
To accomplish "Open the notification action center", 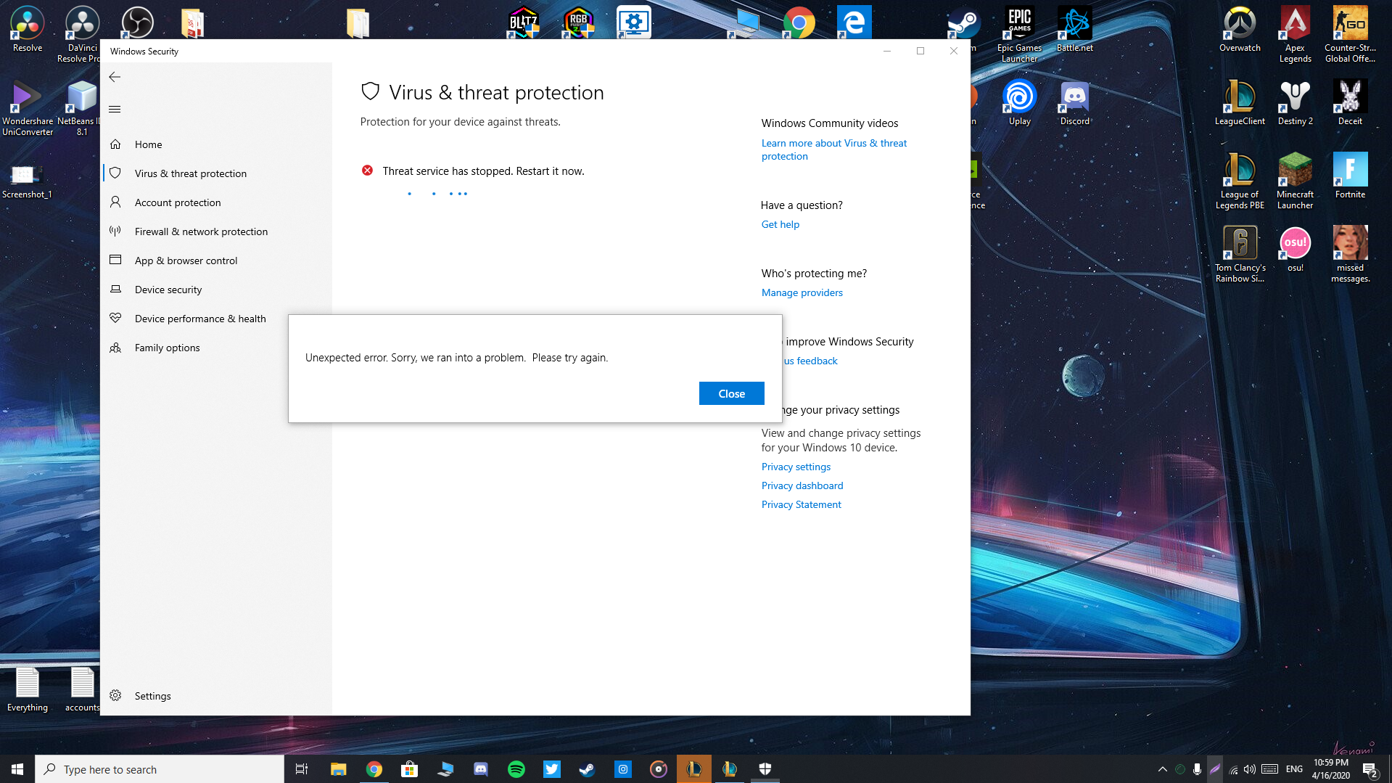I will (1370, 769).
